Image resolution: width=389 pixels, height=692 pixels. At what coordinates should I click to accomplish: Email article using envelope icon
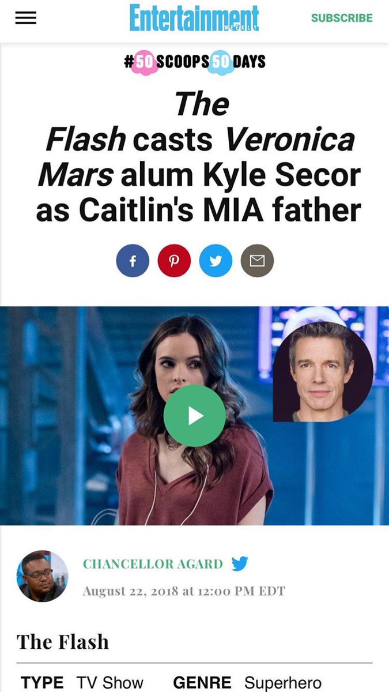pos(257,261)
